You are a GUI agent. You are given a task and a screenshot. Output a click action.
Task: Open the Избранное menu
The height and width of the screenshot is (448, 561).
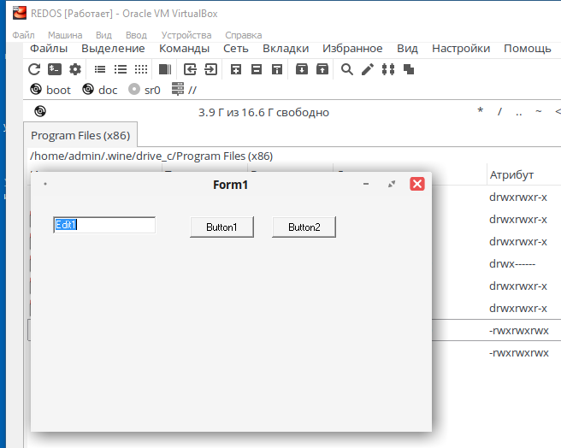[x=352, y=49]
